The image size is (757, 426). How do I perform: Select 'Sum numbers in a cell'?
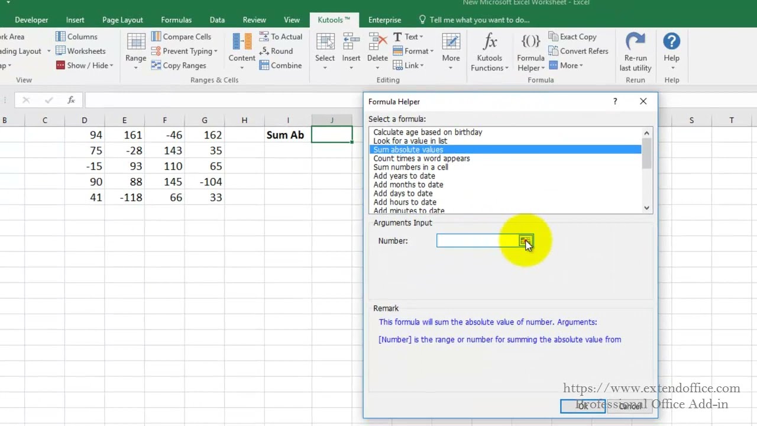[x=410, y=167]
